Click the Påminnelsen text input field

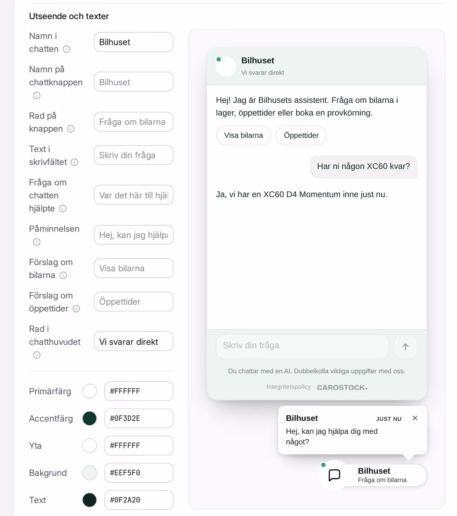click(x=134, y=235)
